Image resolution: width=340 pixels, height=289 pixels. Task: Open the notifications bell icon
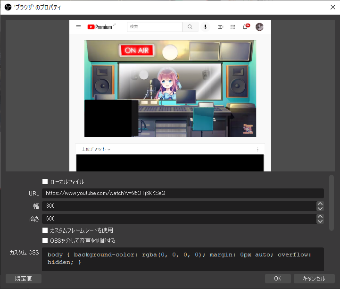tap(245, 27)
